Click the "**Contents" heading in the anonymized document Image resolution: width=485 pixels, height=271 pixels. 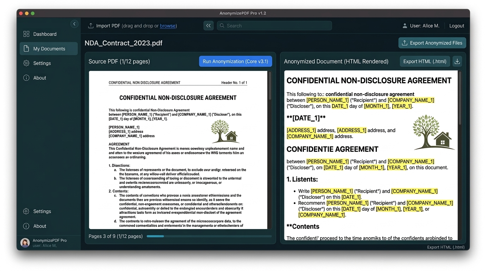(303, 227)
